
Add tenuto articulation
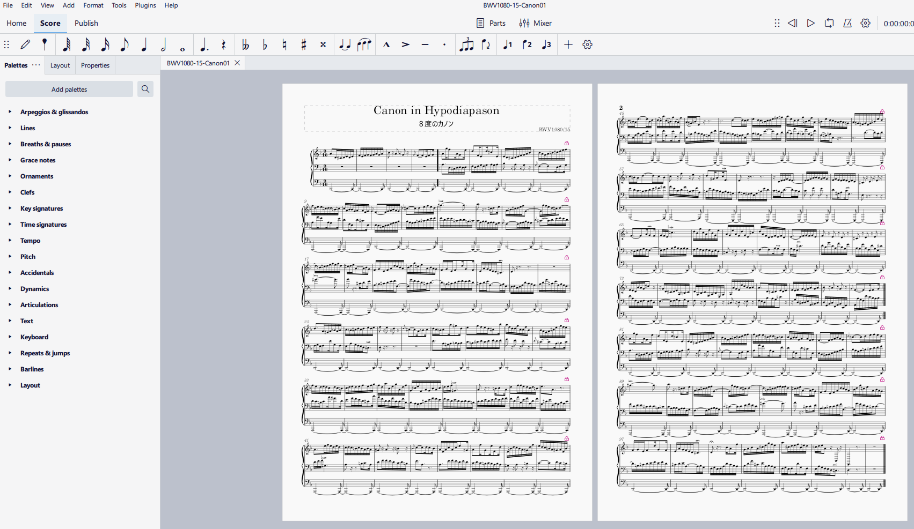[425, 44]
